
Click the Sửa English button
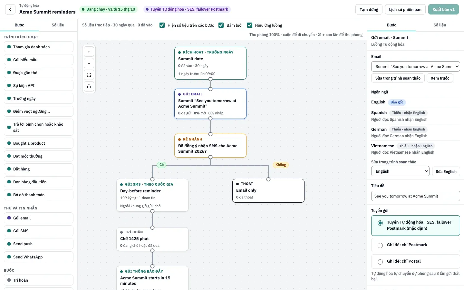tap(446, 171)
